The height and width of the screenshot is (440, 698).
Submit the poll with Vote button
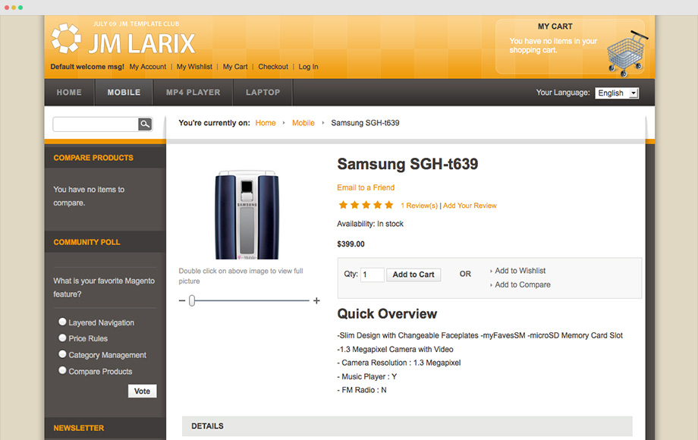tap(143, 391)
